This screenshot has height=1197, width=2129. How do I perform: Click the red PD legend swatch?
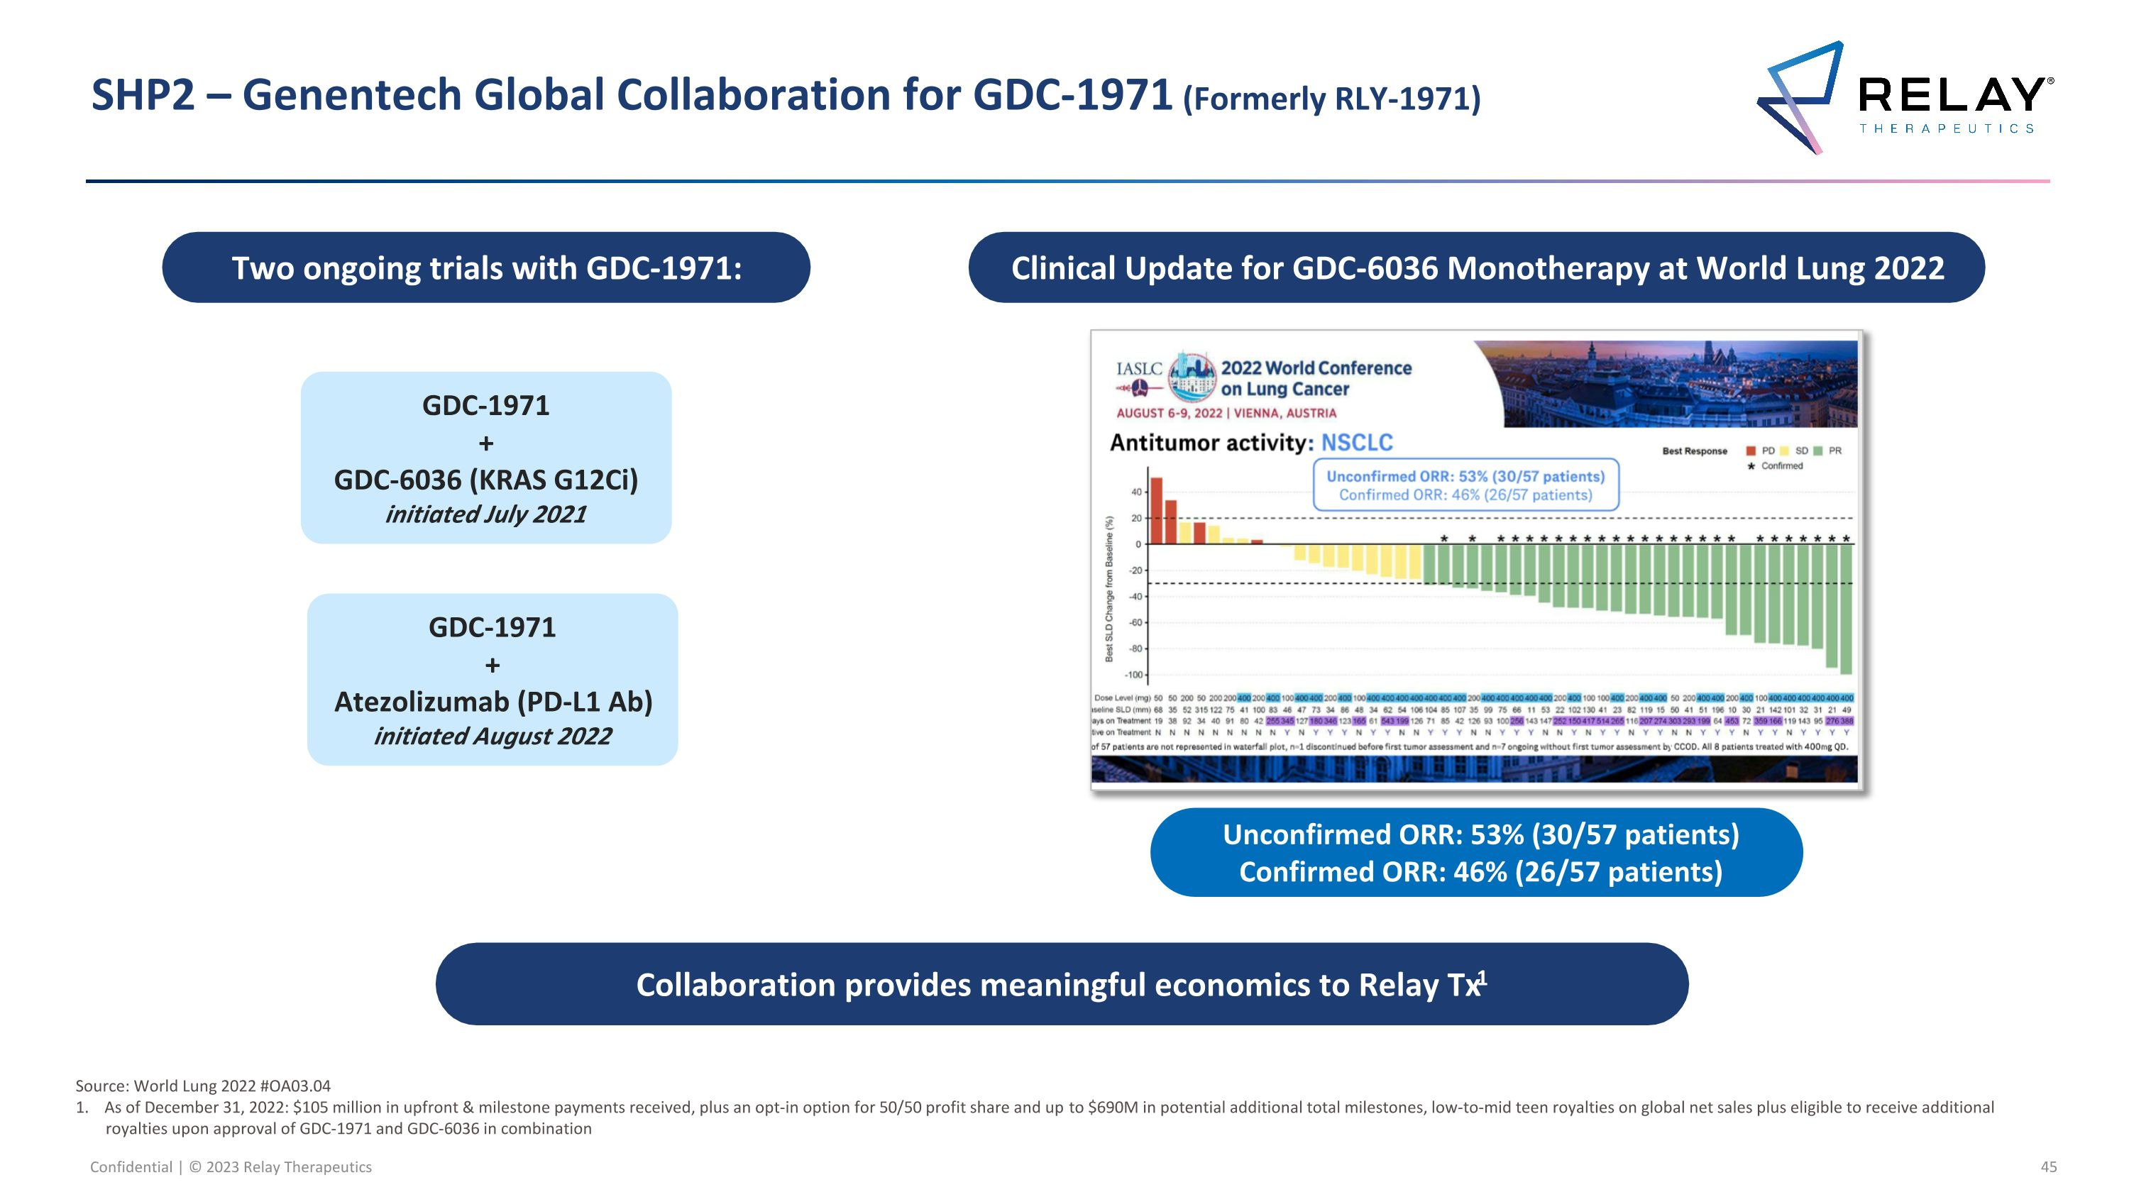coord(1751,451)
